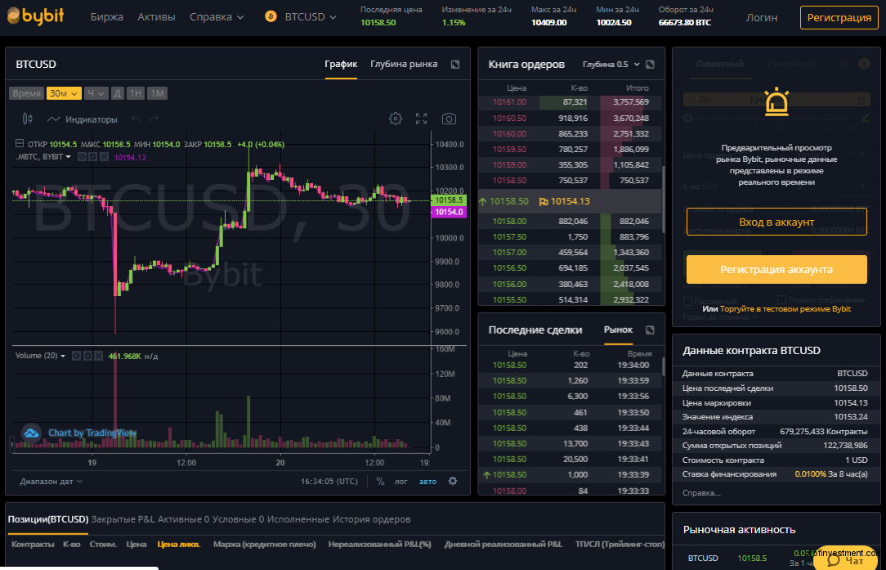The image size is (886, 570).
Task: Click the TradingView logo on chart
Action: click(x=30, y=433)
